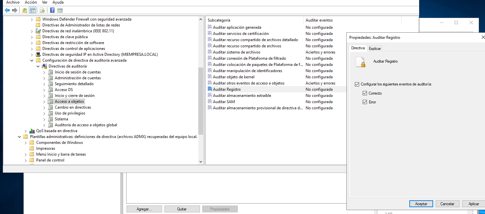The height and width of the screenshot is (214, 485).
Task: Toggle Configurar los siguientes eventos de auditoría
Action: click(357, 84)
